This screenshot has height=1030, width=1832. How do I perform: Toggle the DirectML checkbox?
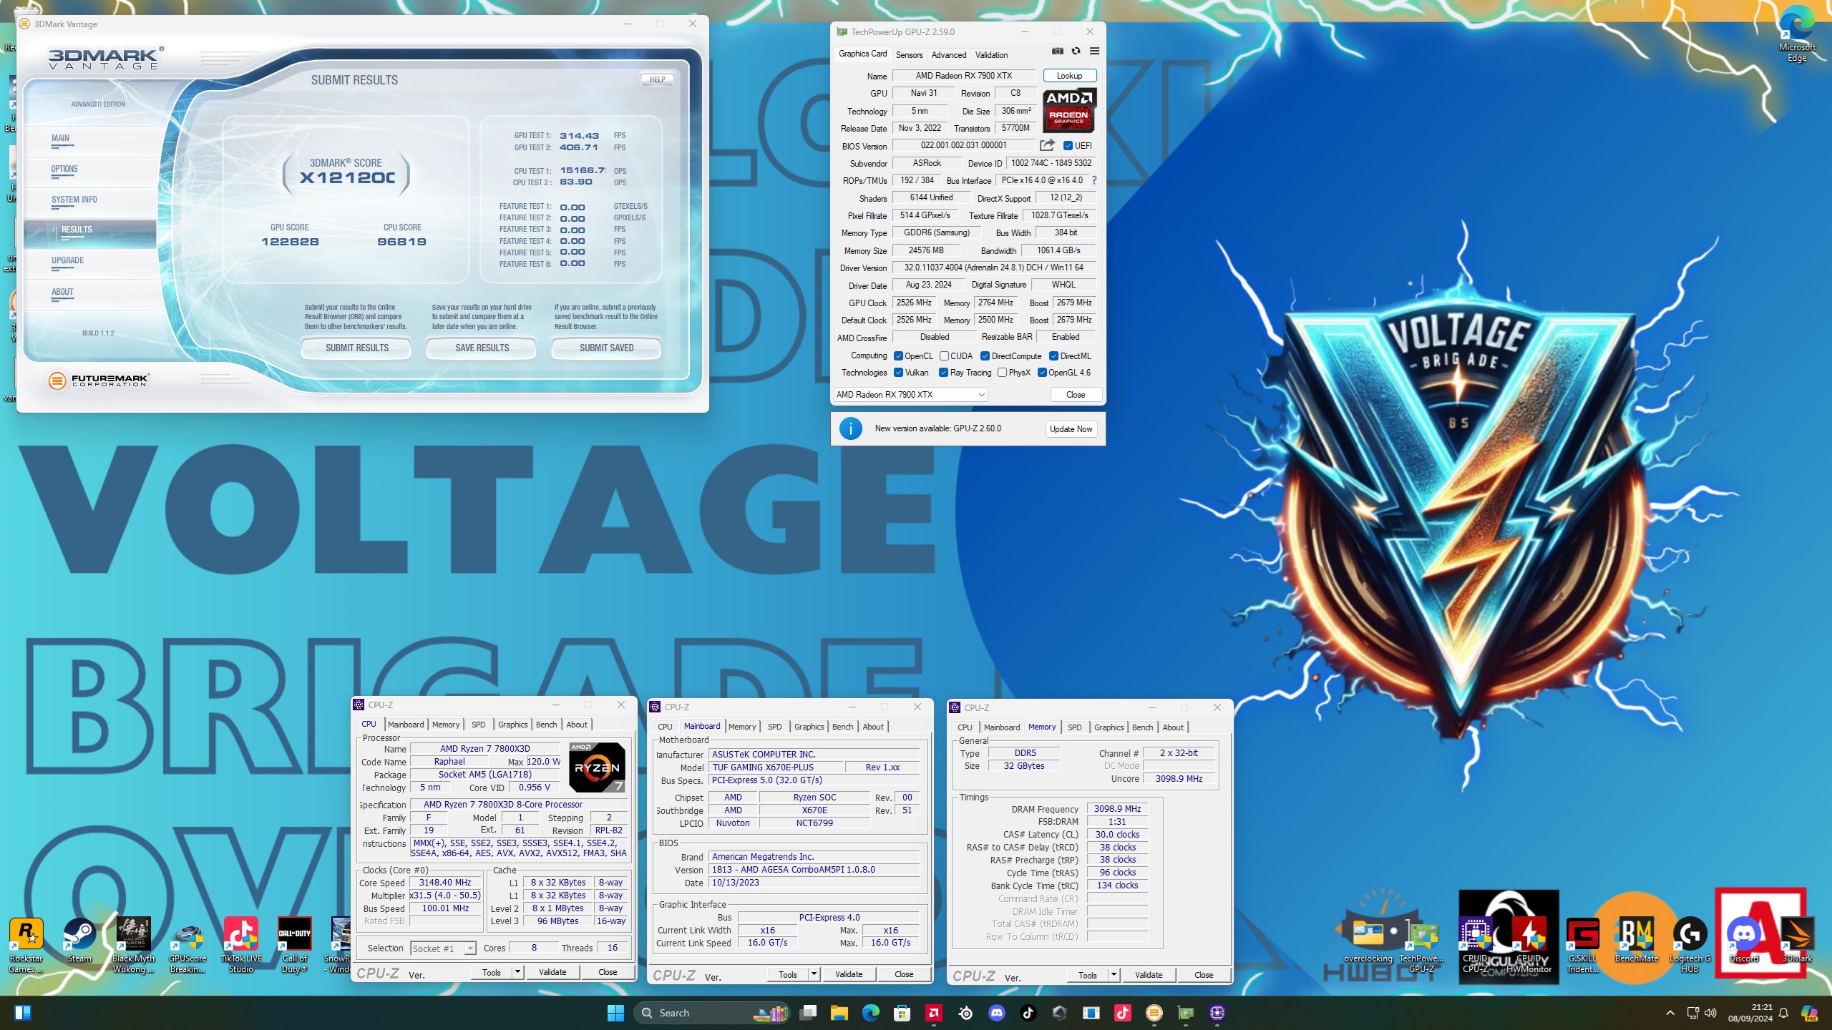point(1053,355)
